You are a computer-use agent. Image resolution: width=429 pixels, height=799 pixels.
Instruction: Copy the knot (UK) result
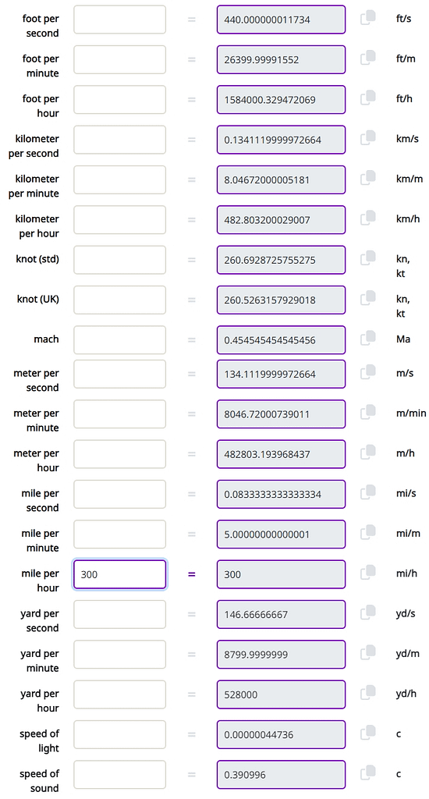pyautogui.click(x=368, y=298)
